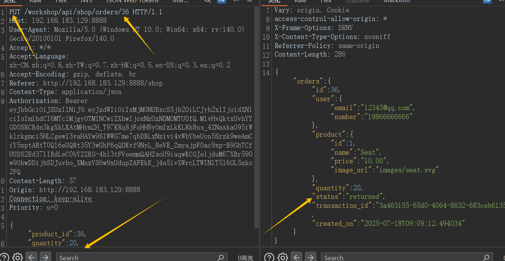This screenshot has width=505, height=261.
Task: Open search help in the request pane
Action: [5, 258]
